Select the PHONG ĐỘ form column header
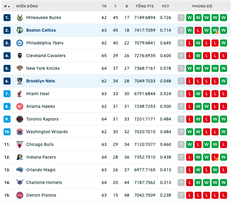The width and height of the screenshot is (232, 203). [x=202, y=6]
